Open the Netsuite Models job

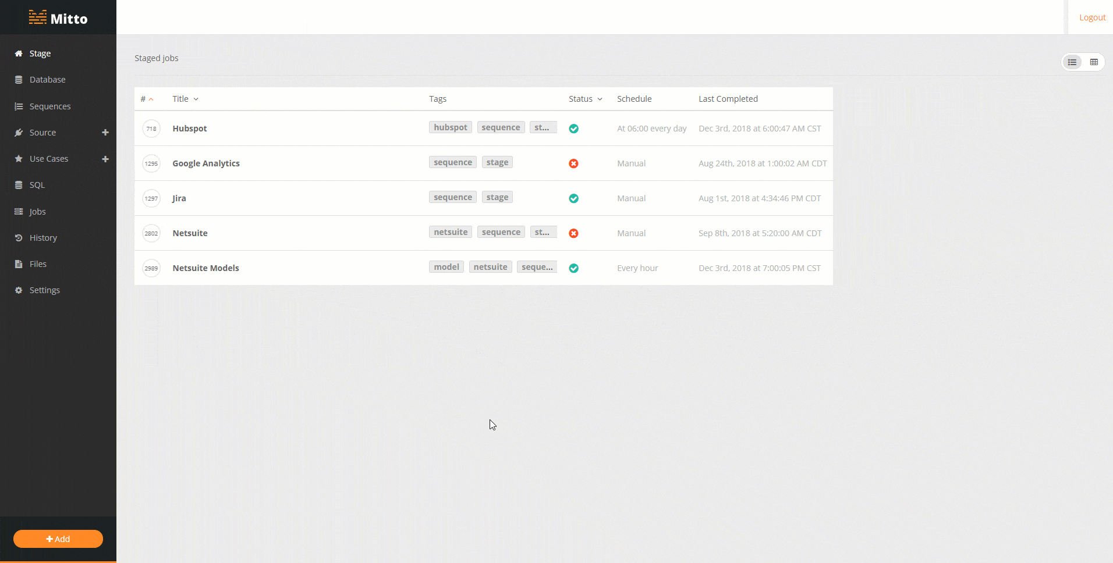205,268
